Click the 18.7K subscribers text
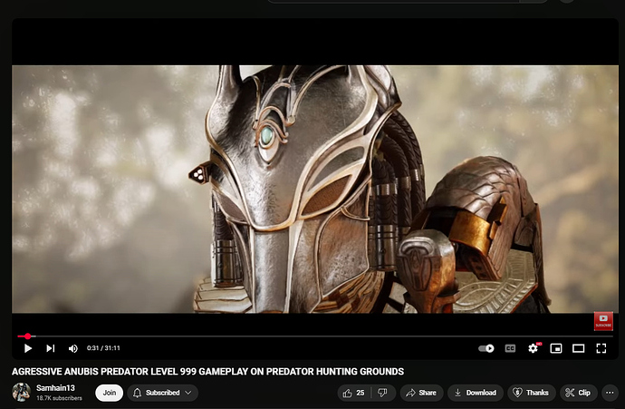Screen dimensions: 625x409 59,398
